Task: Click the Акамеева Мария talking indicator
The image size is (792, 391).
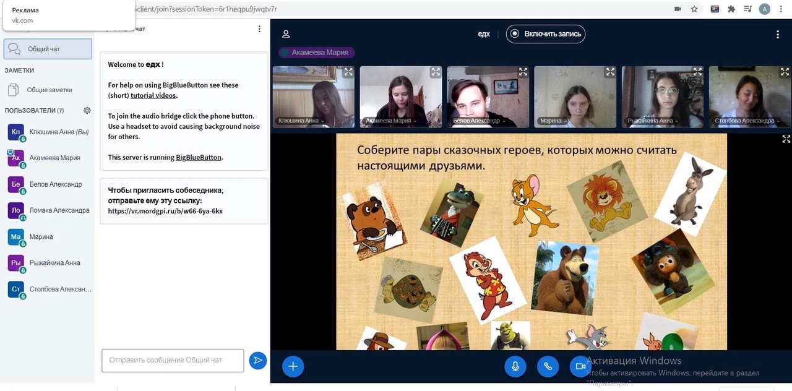Action: [x=316, y=53]
